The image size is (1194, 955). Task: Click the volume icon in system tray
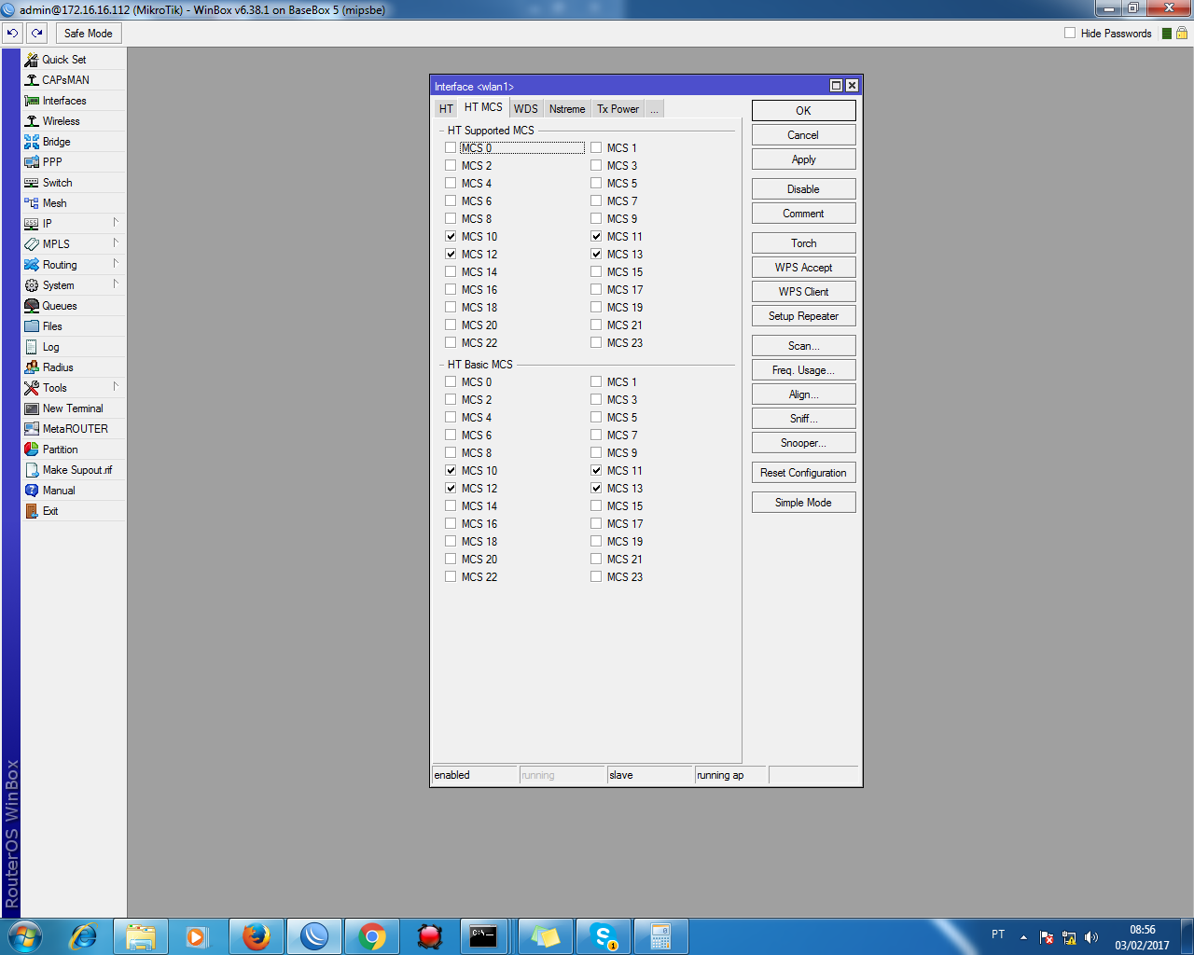(1091, 937)
